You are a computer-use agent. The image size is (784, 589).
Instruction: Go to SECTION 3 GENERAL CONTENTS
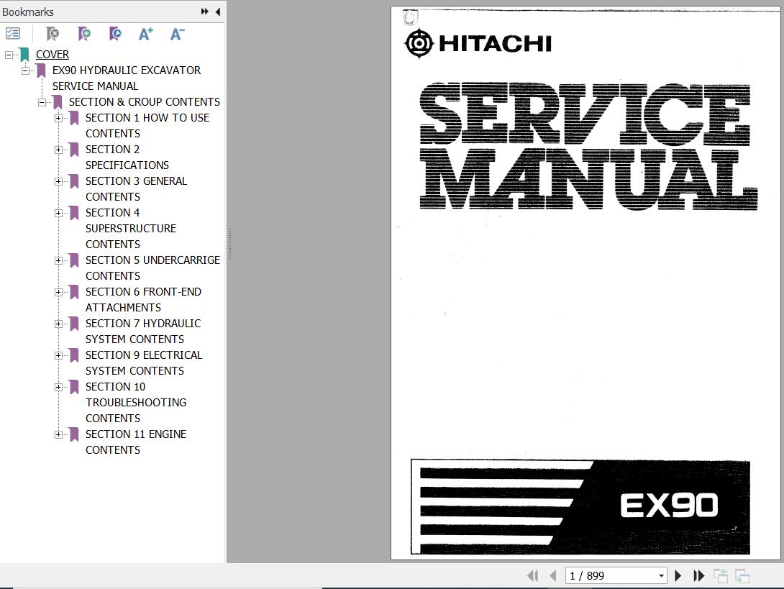click(x=136, y=188)
